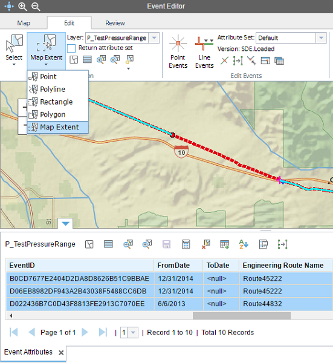Screen dimensions: 333x363
Task: Click the striped list icon in table toolbar
Action: [108, 244]
